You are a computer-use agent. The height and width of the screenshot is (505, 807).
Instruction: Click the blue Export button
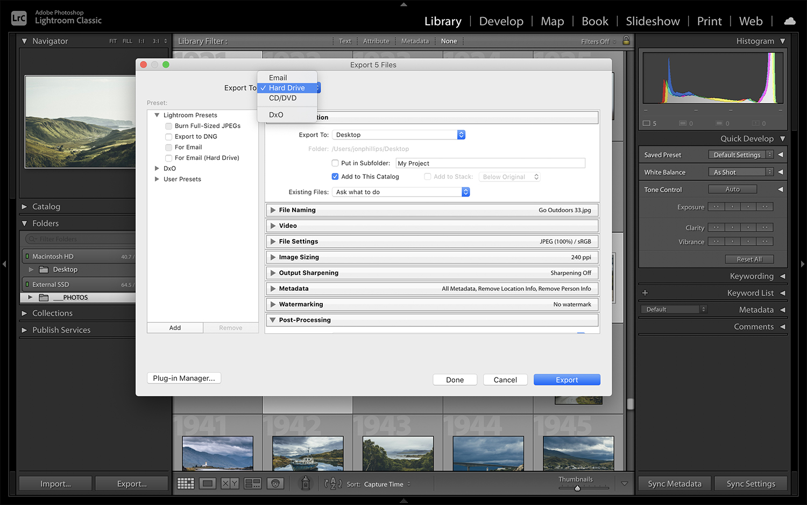pyautogui.click(x=567, y=380)
